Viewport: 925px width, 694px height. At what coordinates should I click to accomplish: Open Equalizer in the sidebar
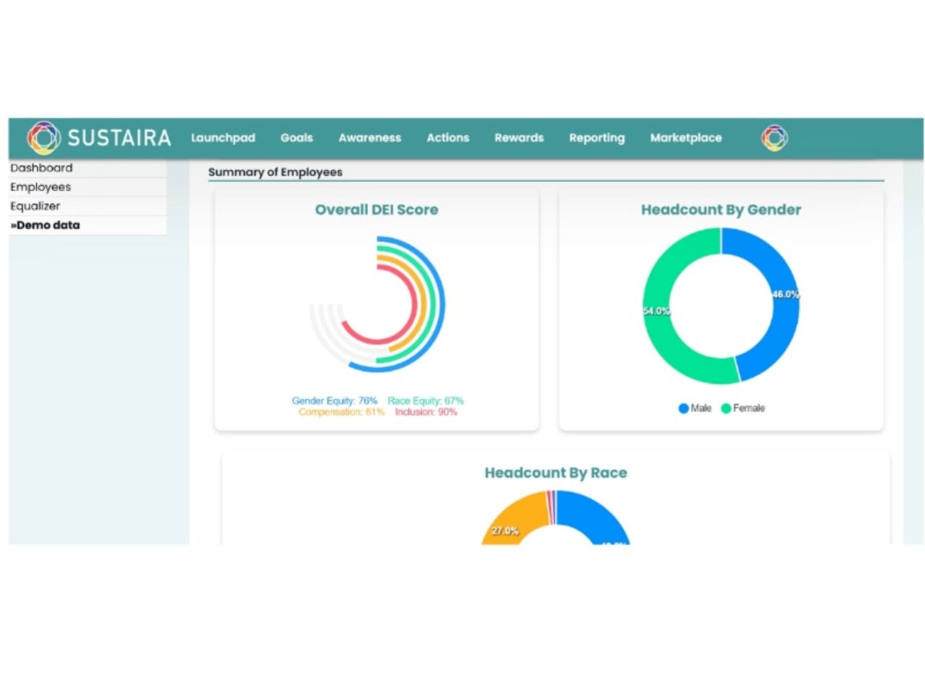87,206
